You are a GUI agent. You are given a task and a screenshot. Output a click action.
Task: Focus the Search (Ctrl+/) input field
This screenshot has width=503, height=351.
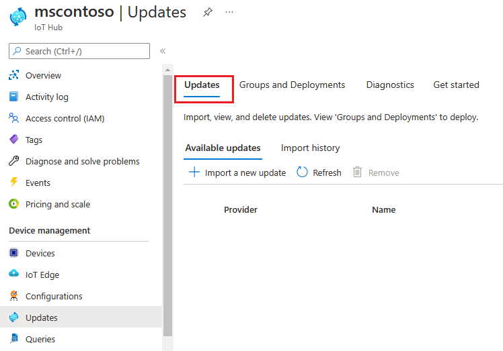coord(79,51)
